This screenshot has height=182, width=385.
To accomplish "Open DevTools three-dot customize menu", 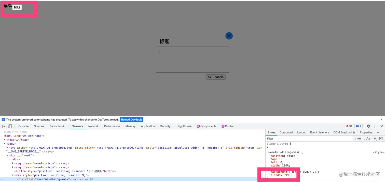I will coord(375,126).
